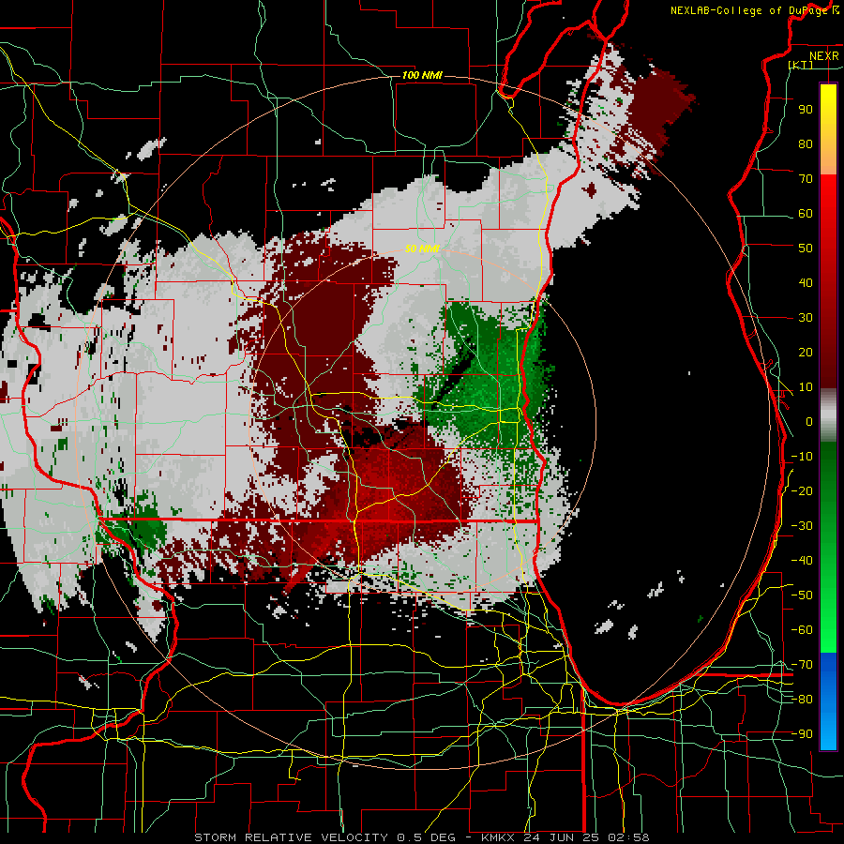Image resolution: width=844 pixels, height=844 pixels.
Task: Click the 90 value on the velocity scale
Action: pyautogui.click(x=806, y=110)
